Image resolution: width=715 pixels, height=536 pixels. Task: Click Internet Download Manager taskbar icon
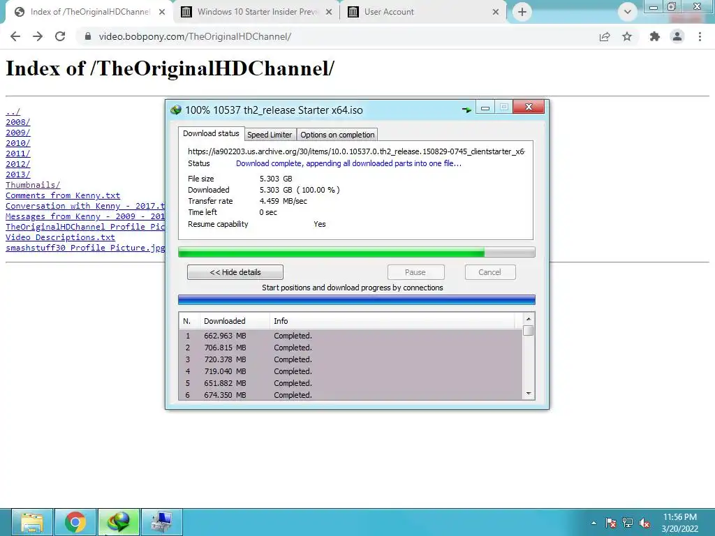pos(119,522)
